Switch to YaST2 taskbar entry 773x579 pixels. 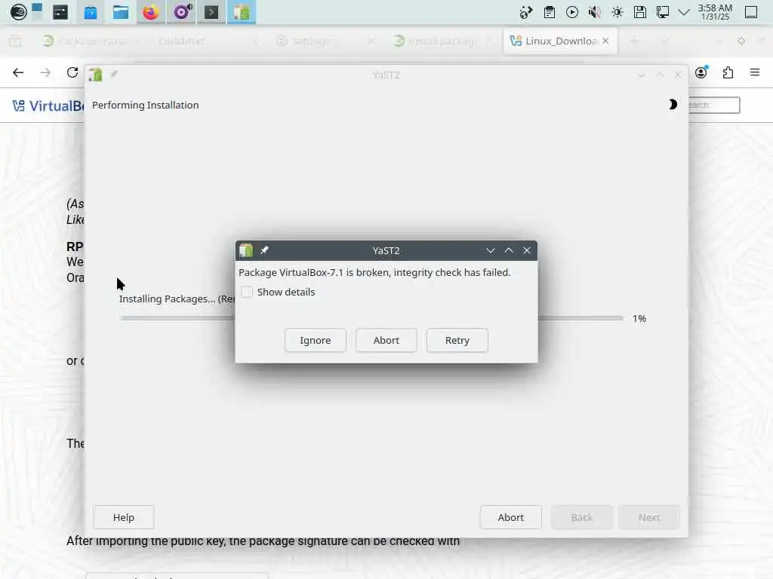point(242,12)
